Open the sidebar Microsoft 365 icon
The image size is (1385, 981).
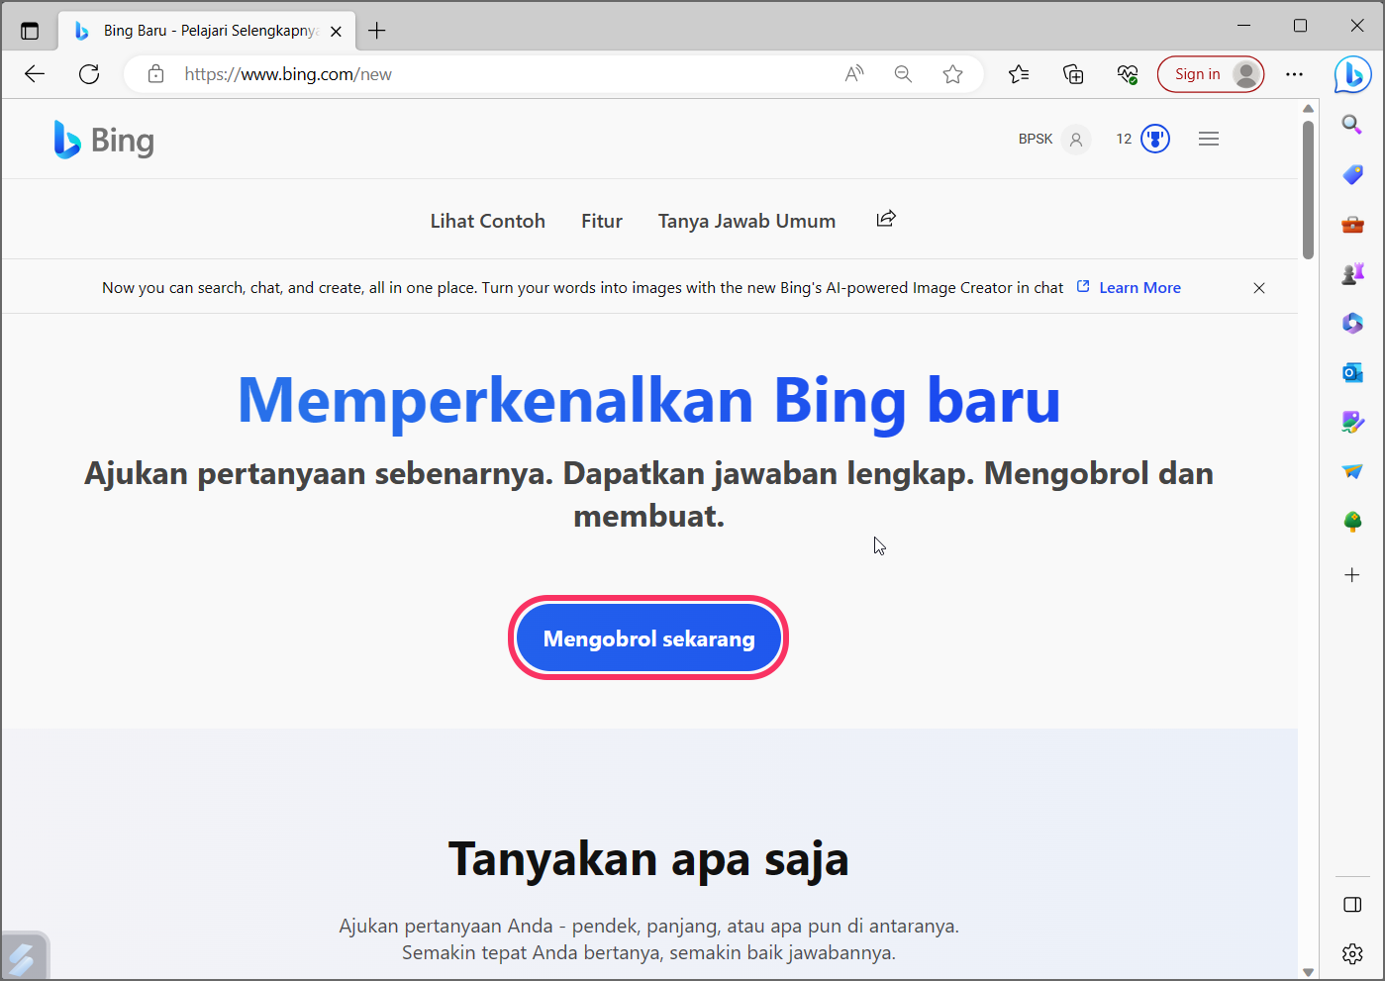tap(1352, 323)
